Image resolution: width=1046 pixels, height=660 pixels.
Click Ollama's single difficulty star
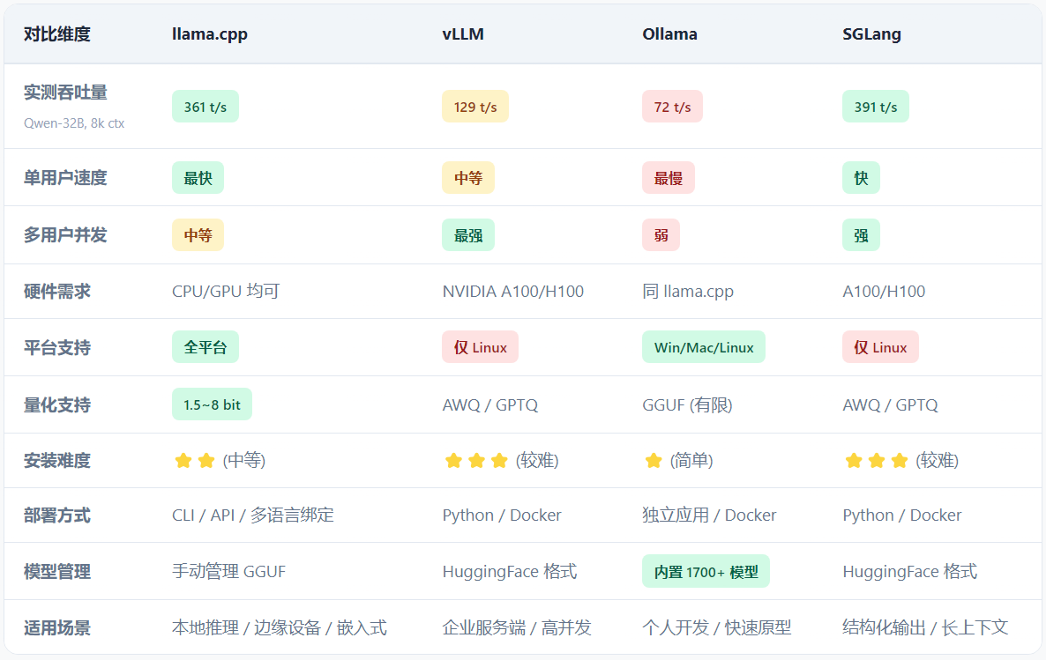click(x=654, y=460)
